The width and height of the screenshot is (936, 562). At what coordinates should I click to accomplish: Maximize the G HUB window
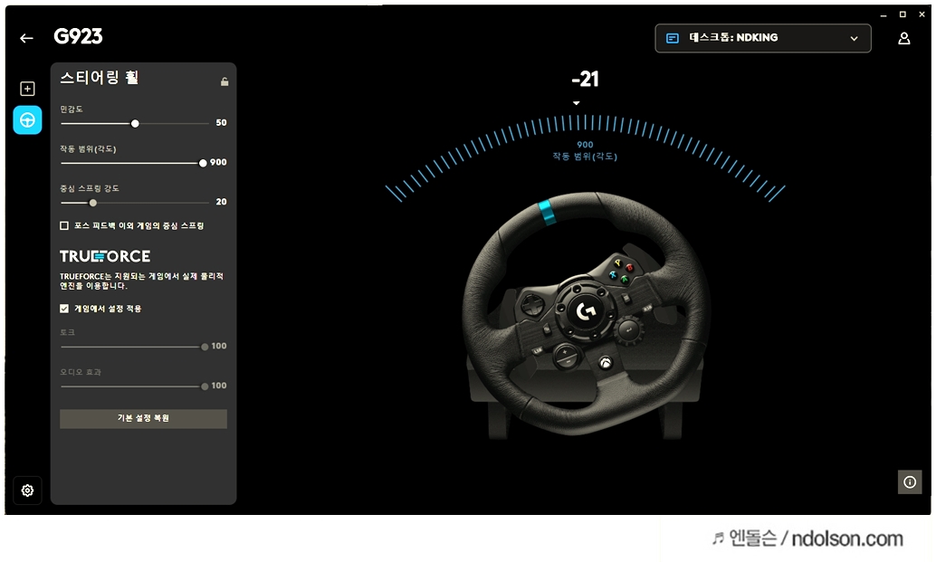point(903,14)
